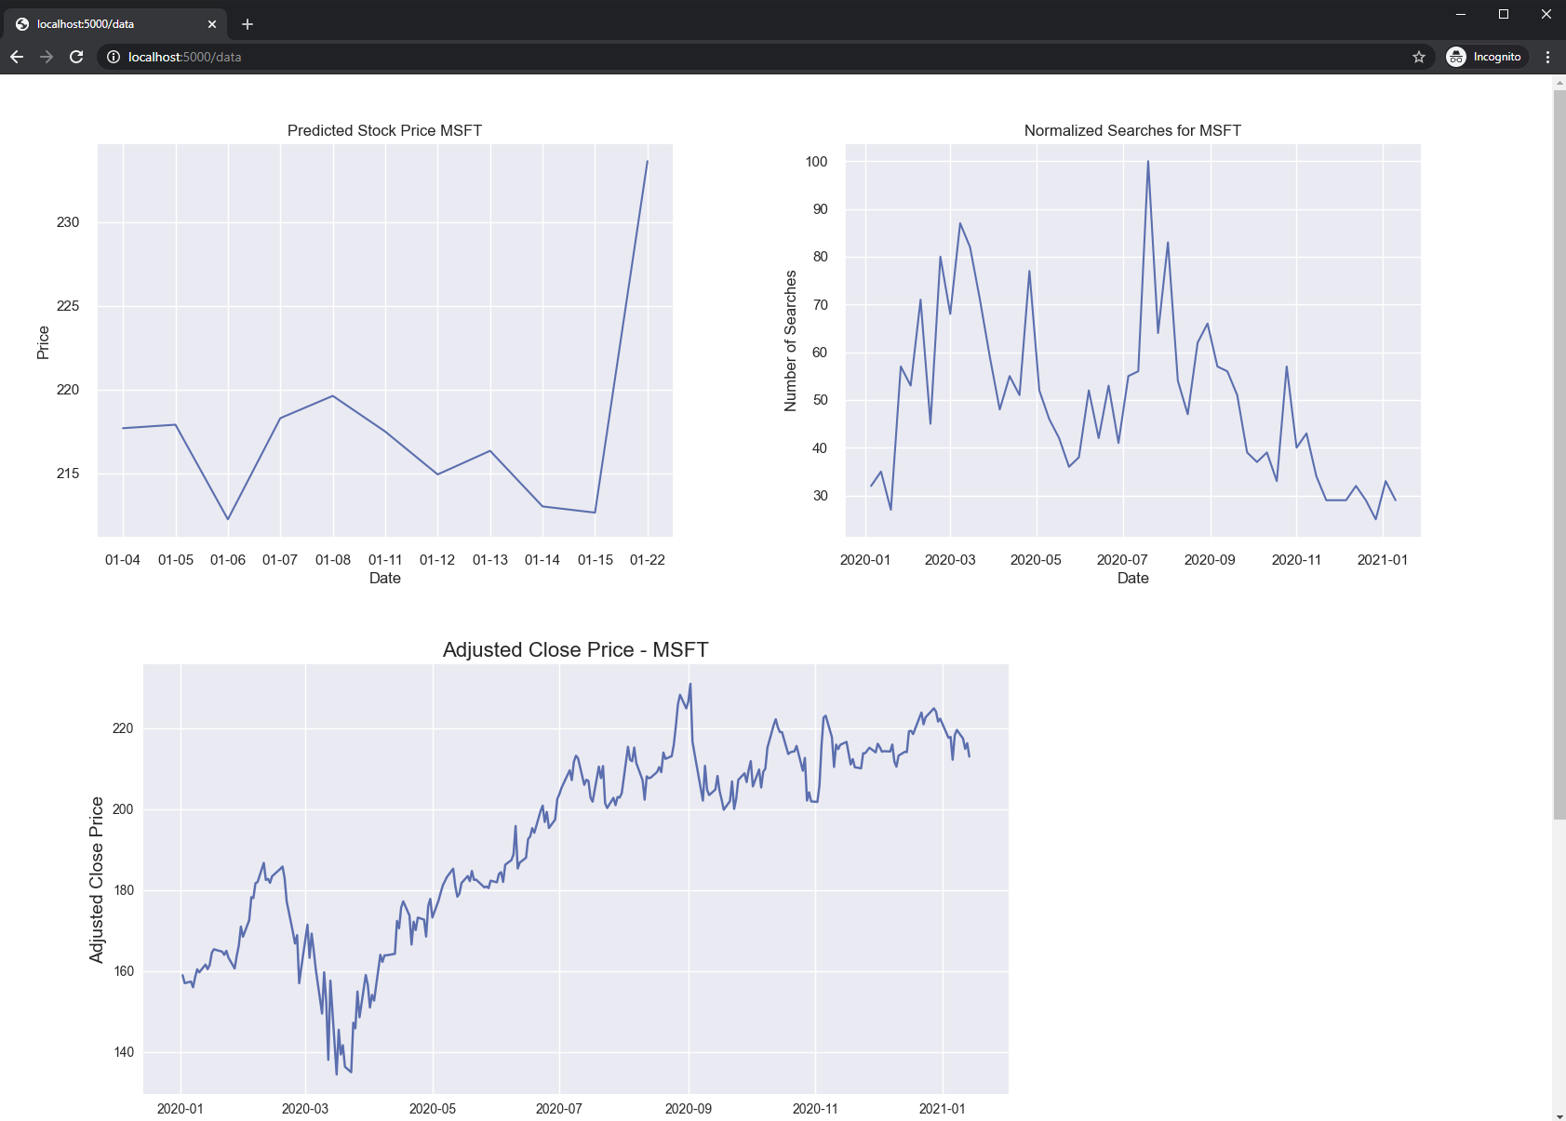Image resolution: width=1566 pixels, height=1121 pixels.
Task: Open a new browser tab
Action: tap(248, 24)
